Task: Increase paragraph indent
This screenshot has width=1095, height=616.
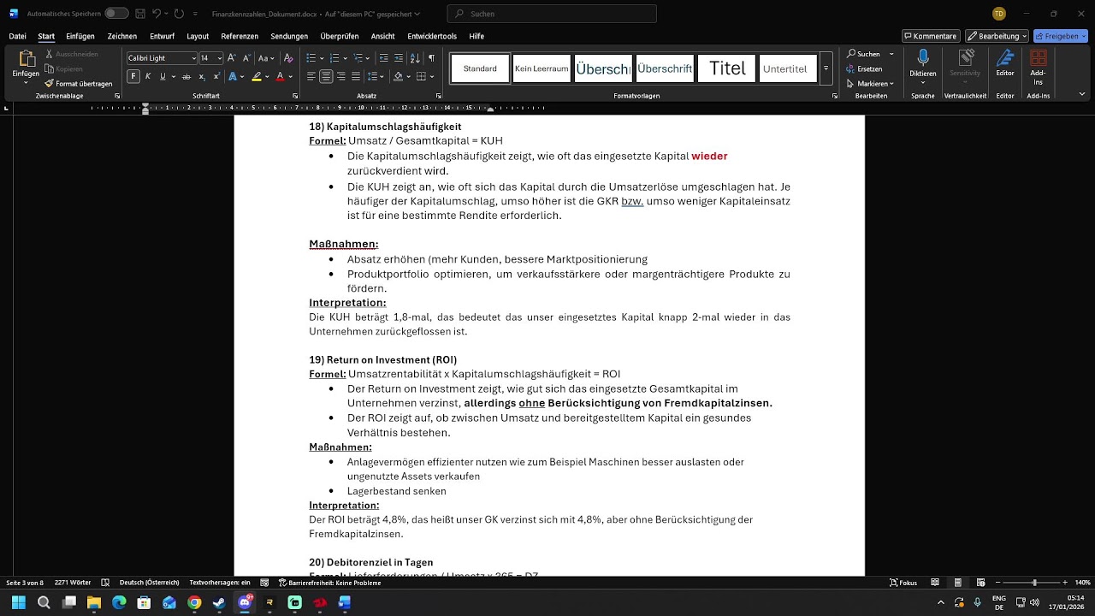Action: [x=399, y=58]
